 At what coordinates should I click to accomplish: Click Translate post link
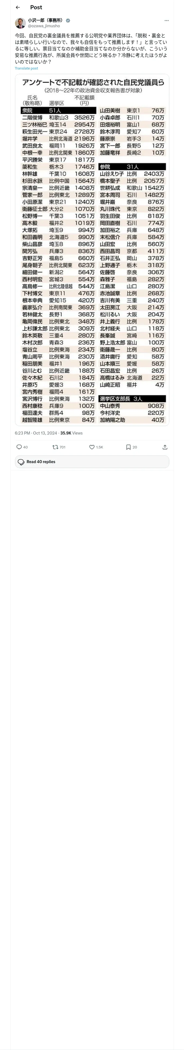tap(26, 68)
